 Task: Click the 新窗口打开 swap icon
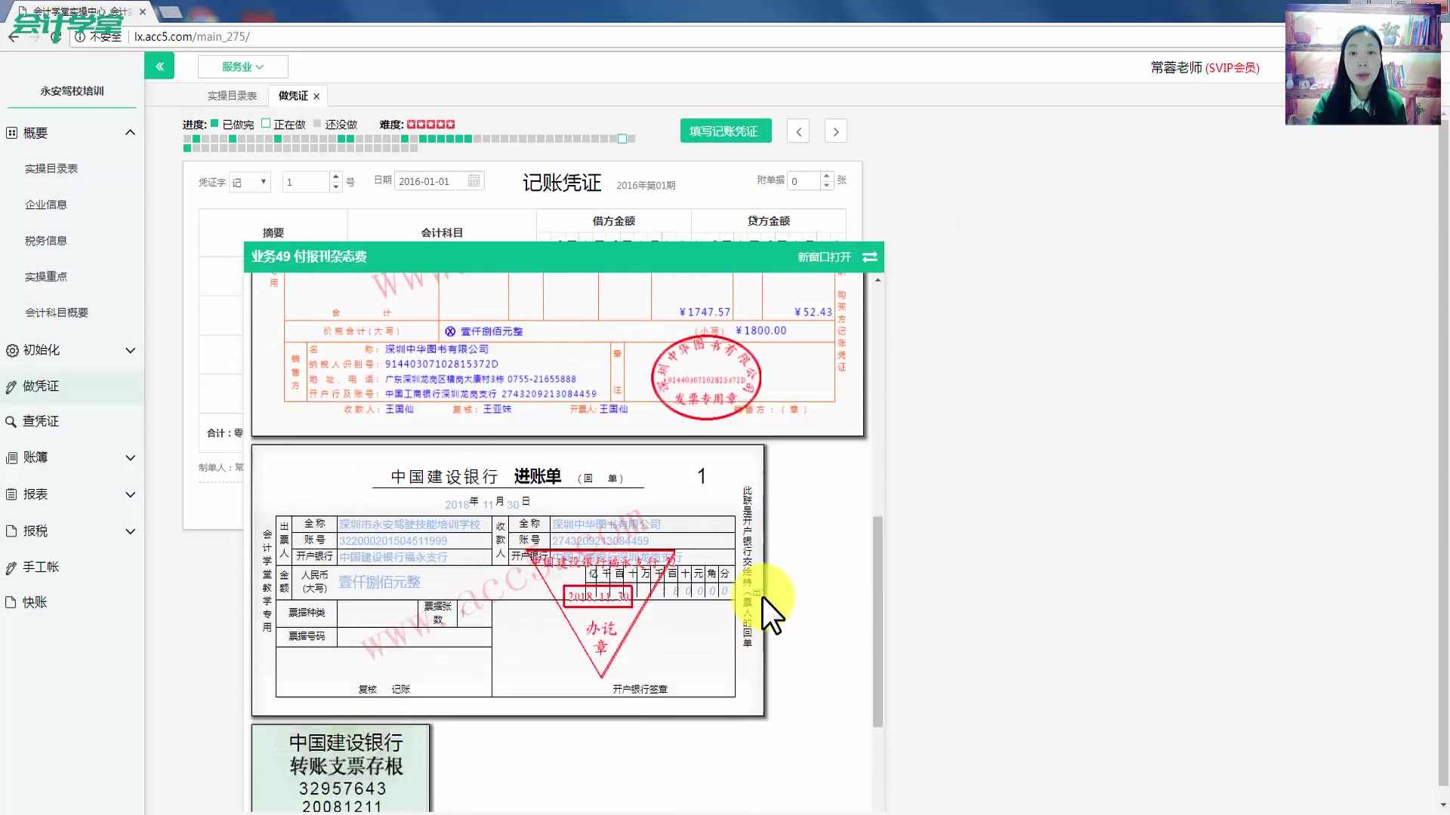point(869,257)
